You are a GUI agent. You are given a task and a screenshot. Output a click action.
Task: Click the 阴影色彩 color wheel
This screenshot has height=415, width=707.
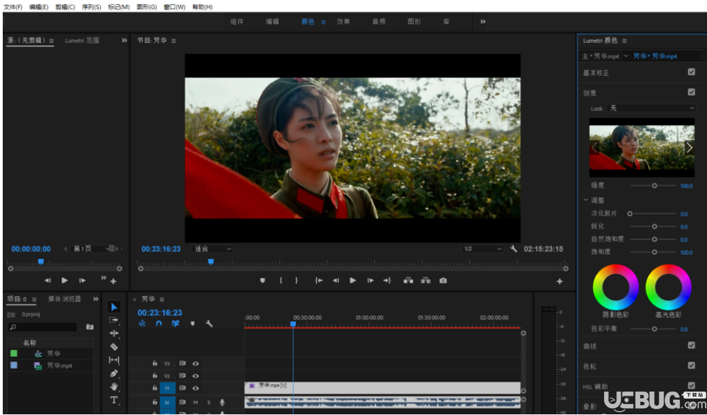[x=616, y=287]
